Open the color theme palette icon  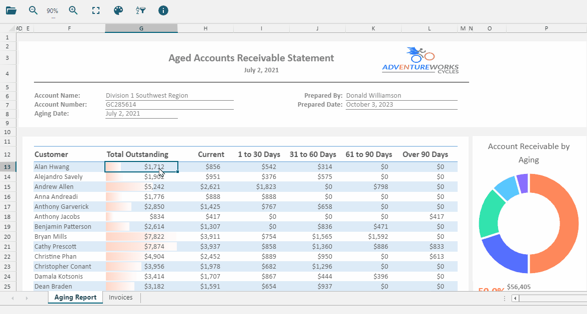point(118,10)
